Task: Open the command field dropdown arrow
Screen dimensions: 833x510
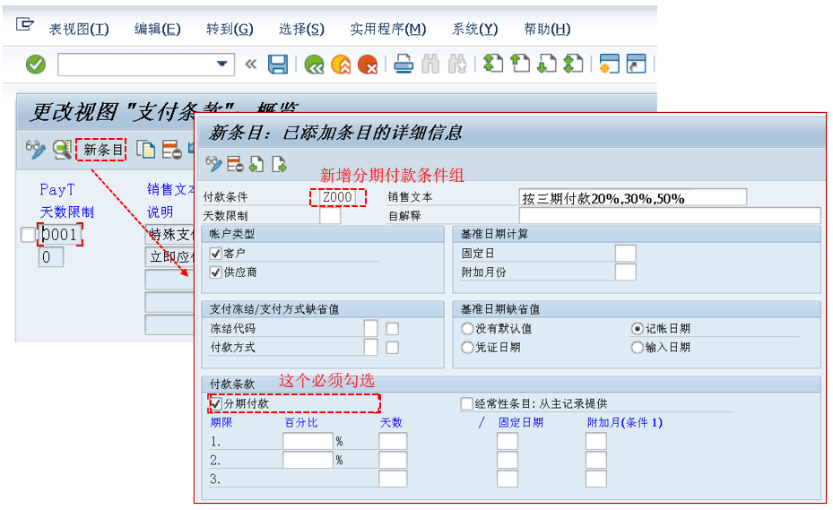Action: point(222,65)
